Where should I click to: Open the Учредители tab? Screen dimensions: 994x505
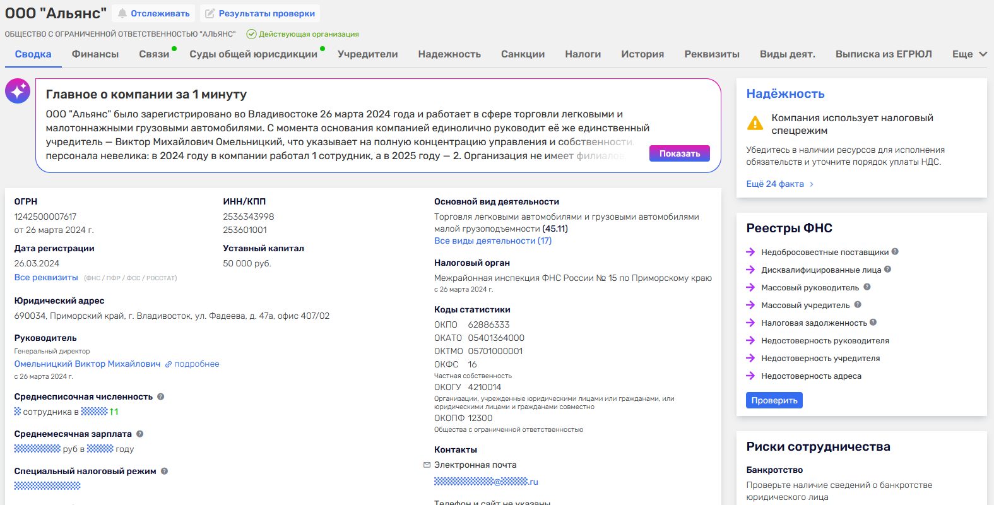368,54
